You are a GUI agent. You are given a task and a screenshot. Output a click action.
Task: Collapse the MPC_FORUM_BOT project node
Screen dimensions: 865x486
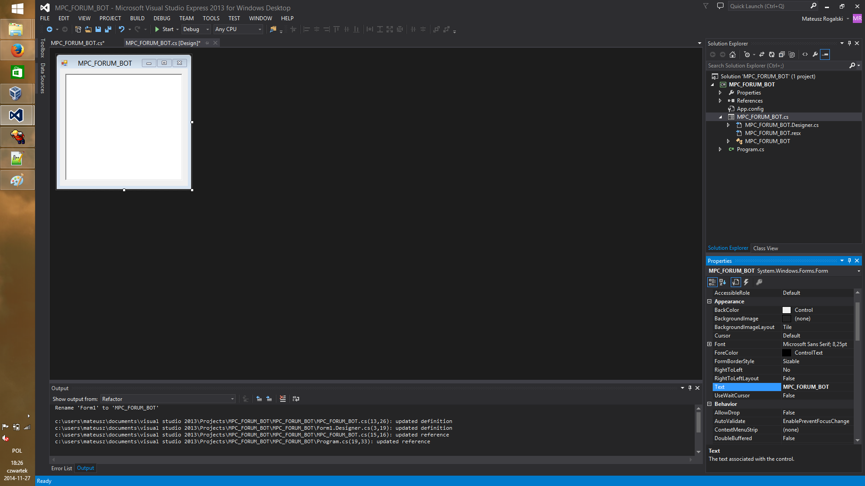[713, 85]
